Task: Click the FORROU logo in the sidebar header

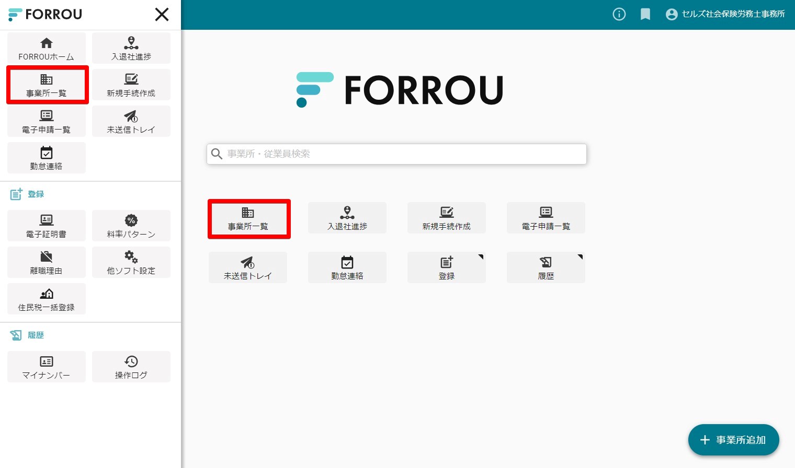Action: coord(46,14)
